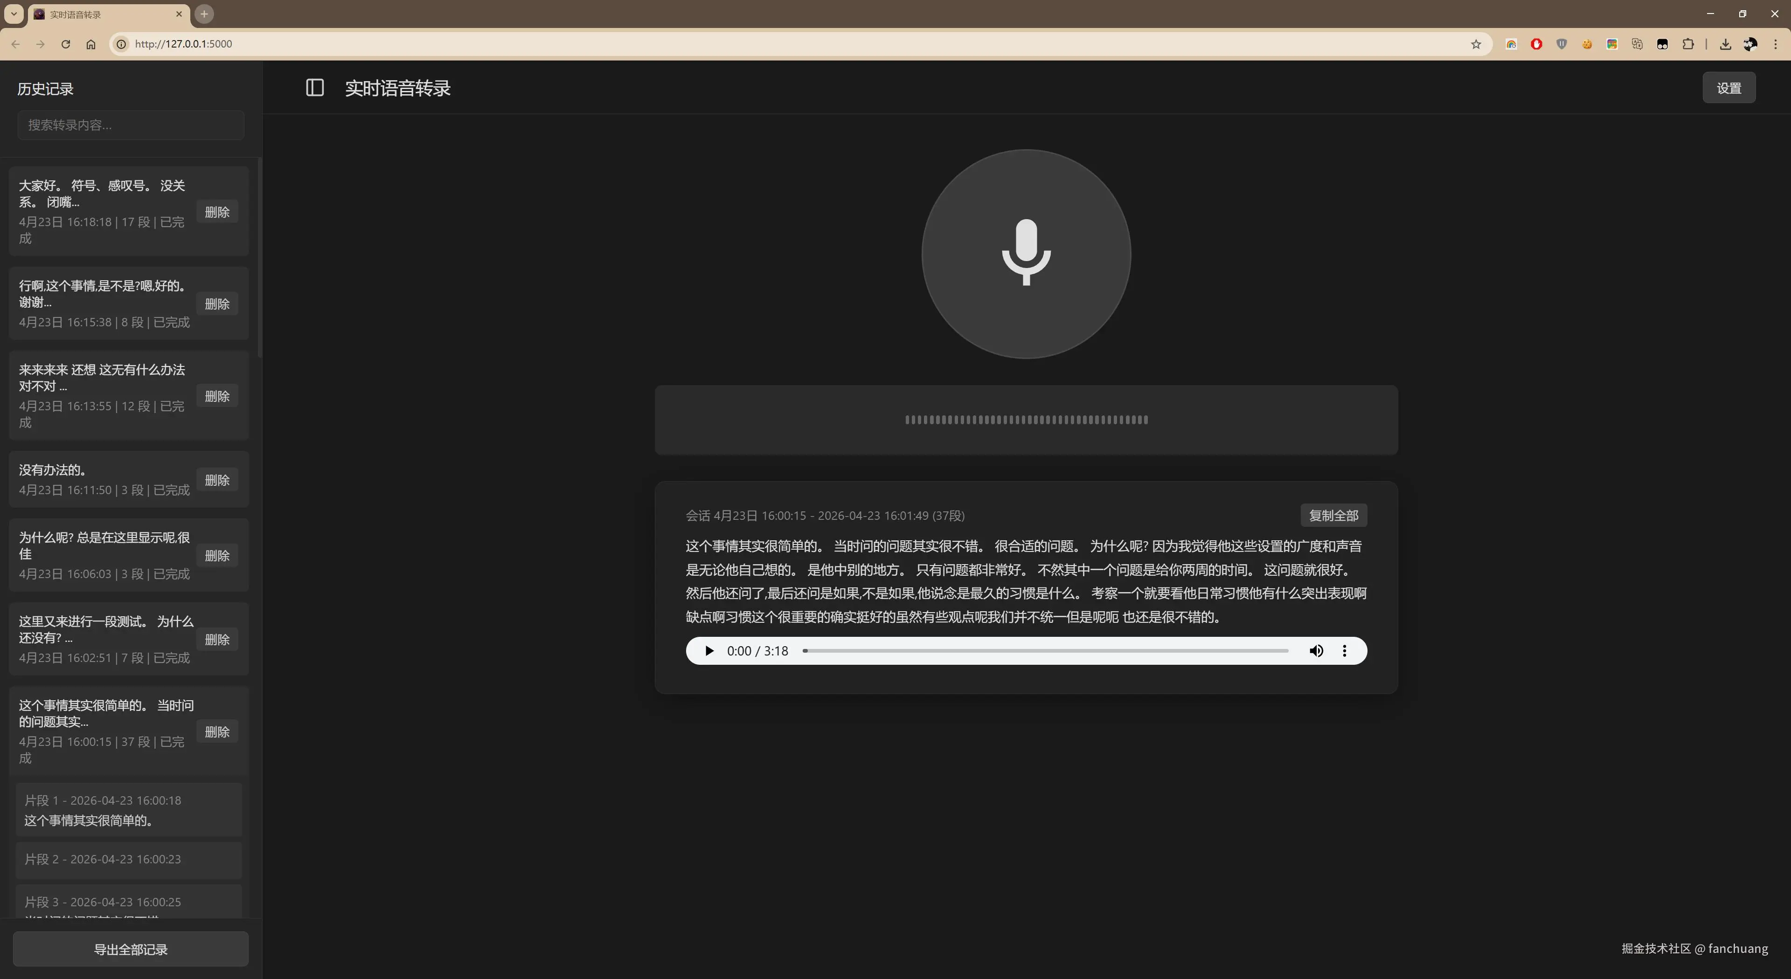The height and width of the screenshot is (979, 1791).
Task: Delete the 没有办法的 history entry
Action: (x=217, y=480)
